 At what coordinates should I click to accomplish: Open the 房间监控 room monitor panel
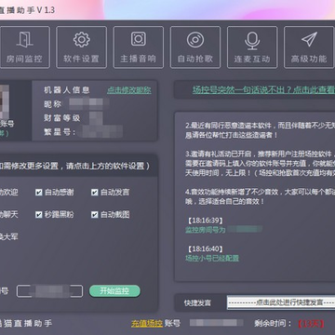[x=24, y=47]
